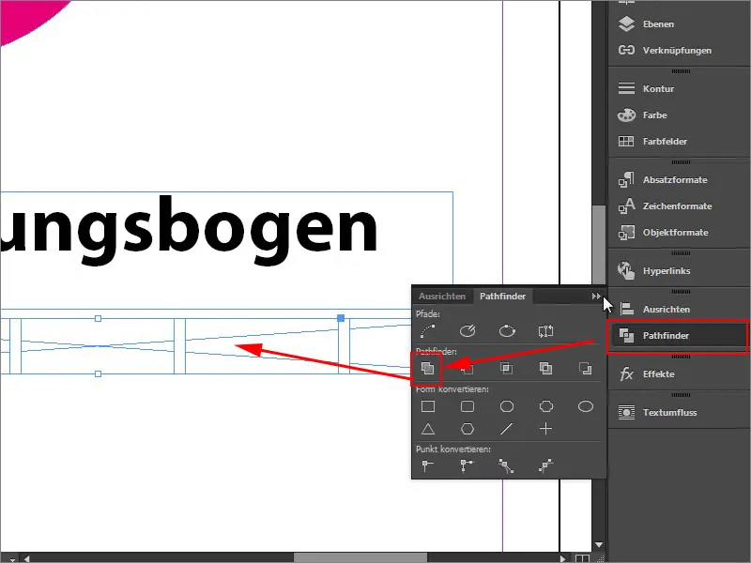
Task: Select the Pathfinder tab
Action: tap(502, 297)
